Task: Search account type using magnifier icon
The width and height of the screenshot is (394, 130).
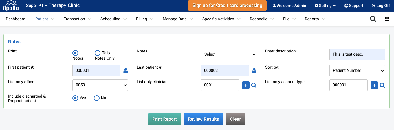Action: pos(382,85)
